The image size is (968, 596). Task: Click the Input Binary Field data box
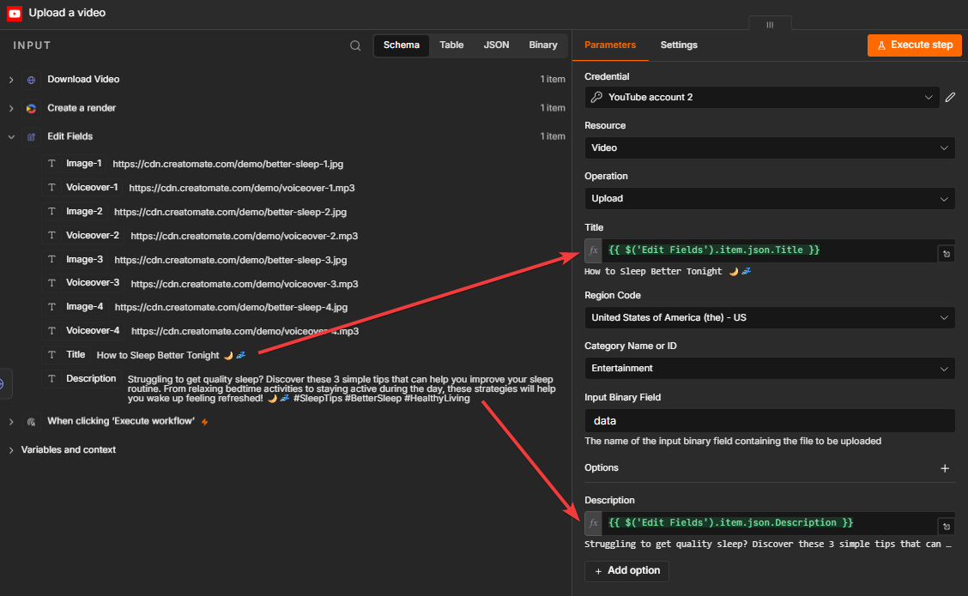(x=770, y=421)
